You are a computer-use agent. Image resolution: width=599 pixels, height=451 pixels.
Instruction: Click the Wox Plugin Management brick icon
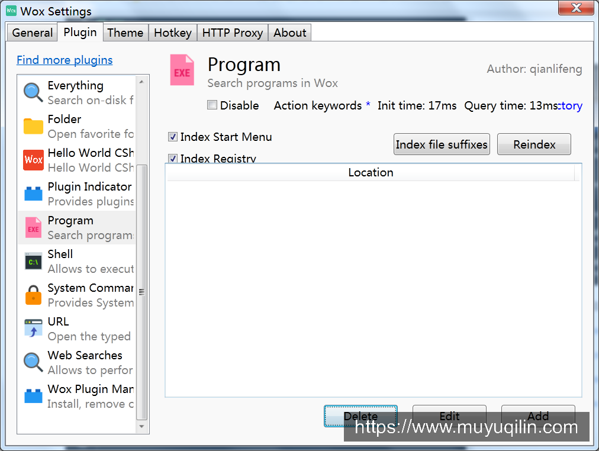coord(33,396)
